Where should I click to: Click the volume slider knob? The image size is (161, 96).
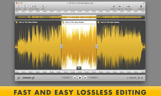point(137,78)
